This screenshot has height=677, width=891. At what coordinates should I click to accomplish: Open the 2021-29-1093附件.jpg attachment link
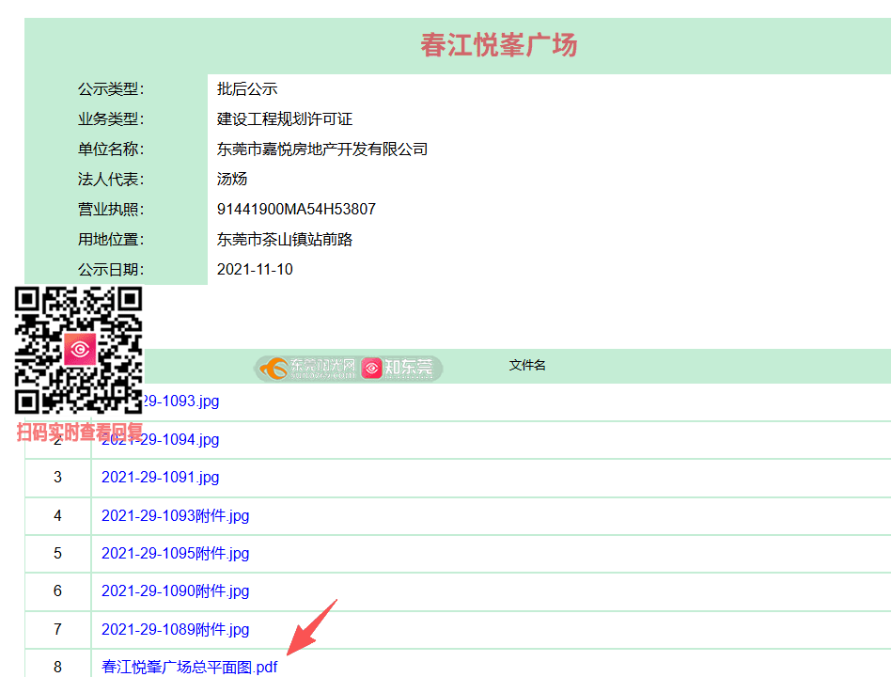pyautogui.click(x=175, y=515)
